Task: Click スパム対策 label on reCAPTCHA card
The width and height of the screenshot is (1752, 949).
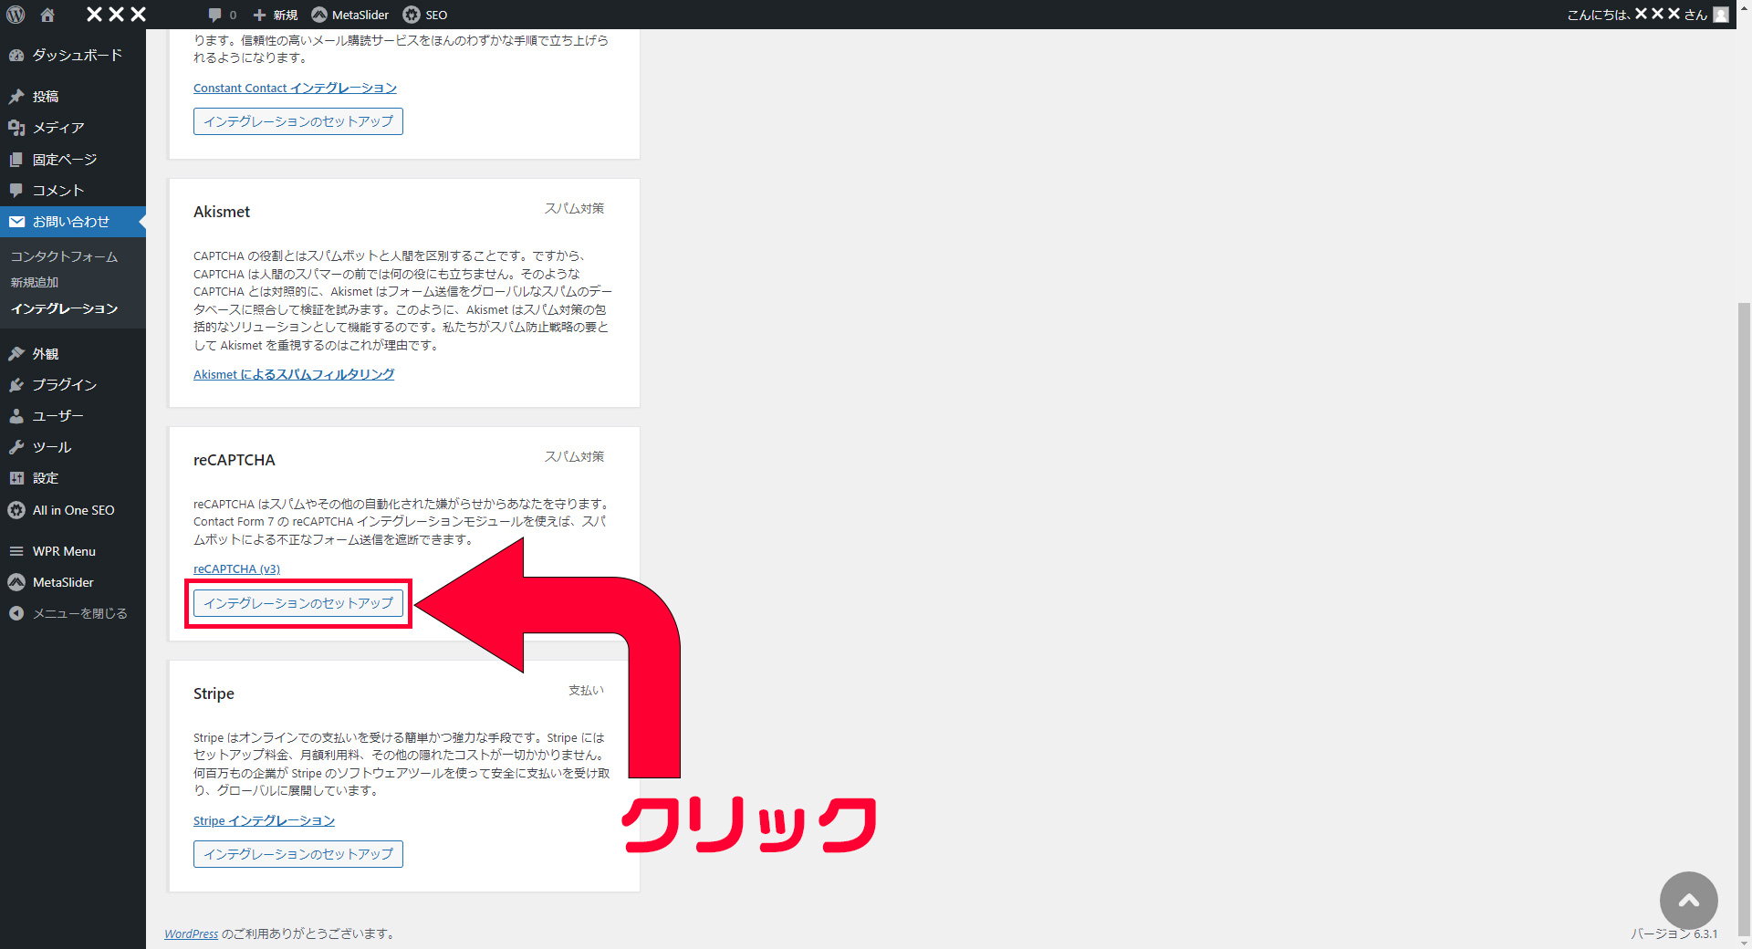Action: click(x=574, y=456)
